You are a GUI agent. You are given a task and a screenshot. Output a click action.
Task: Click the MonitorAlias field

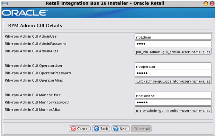[173, 110]
